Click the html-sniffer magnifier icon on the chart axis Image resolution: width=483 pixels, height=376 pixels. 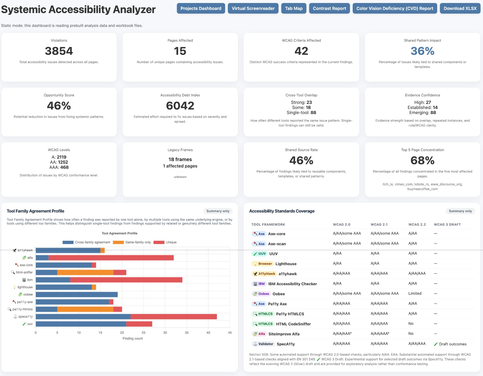point(13,272)
